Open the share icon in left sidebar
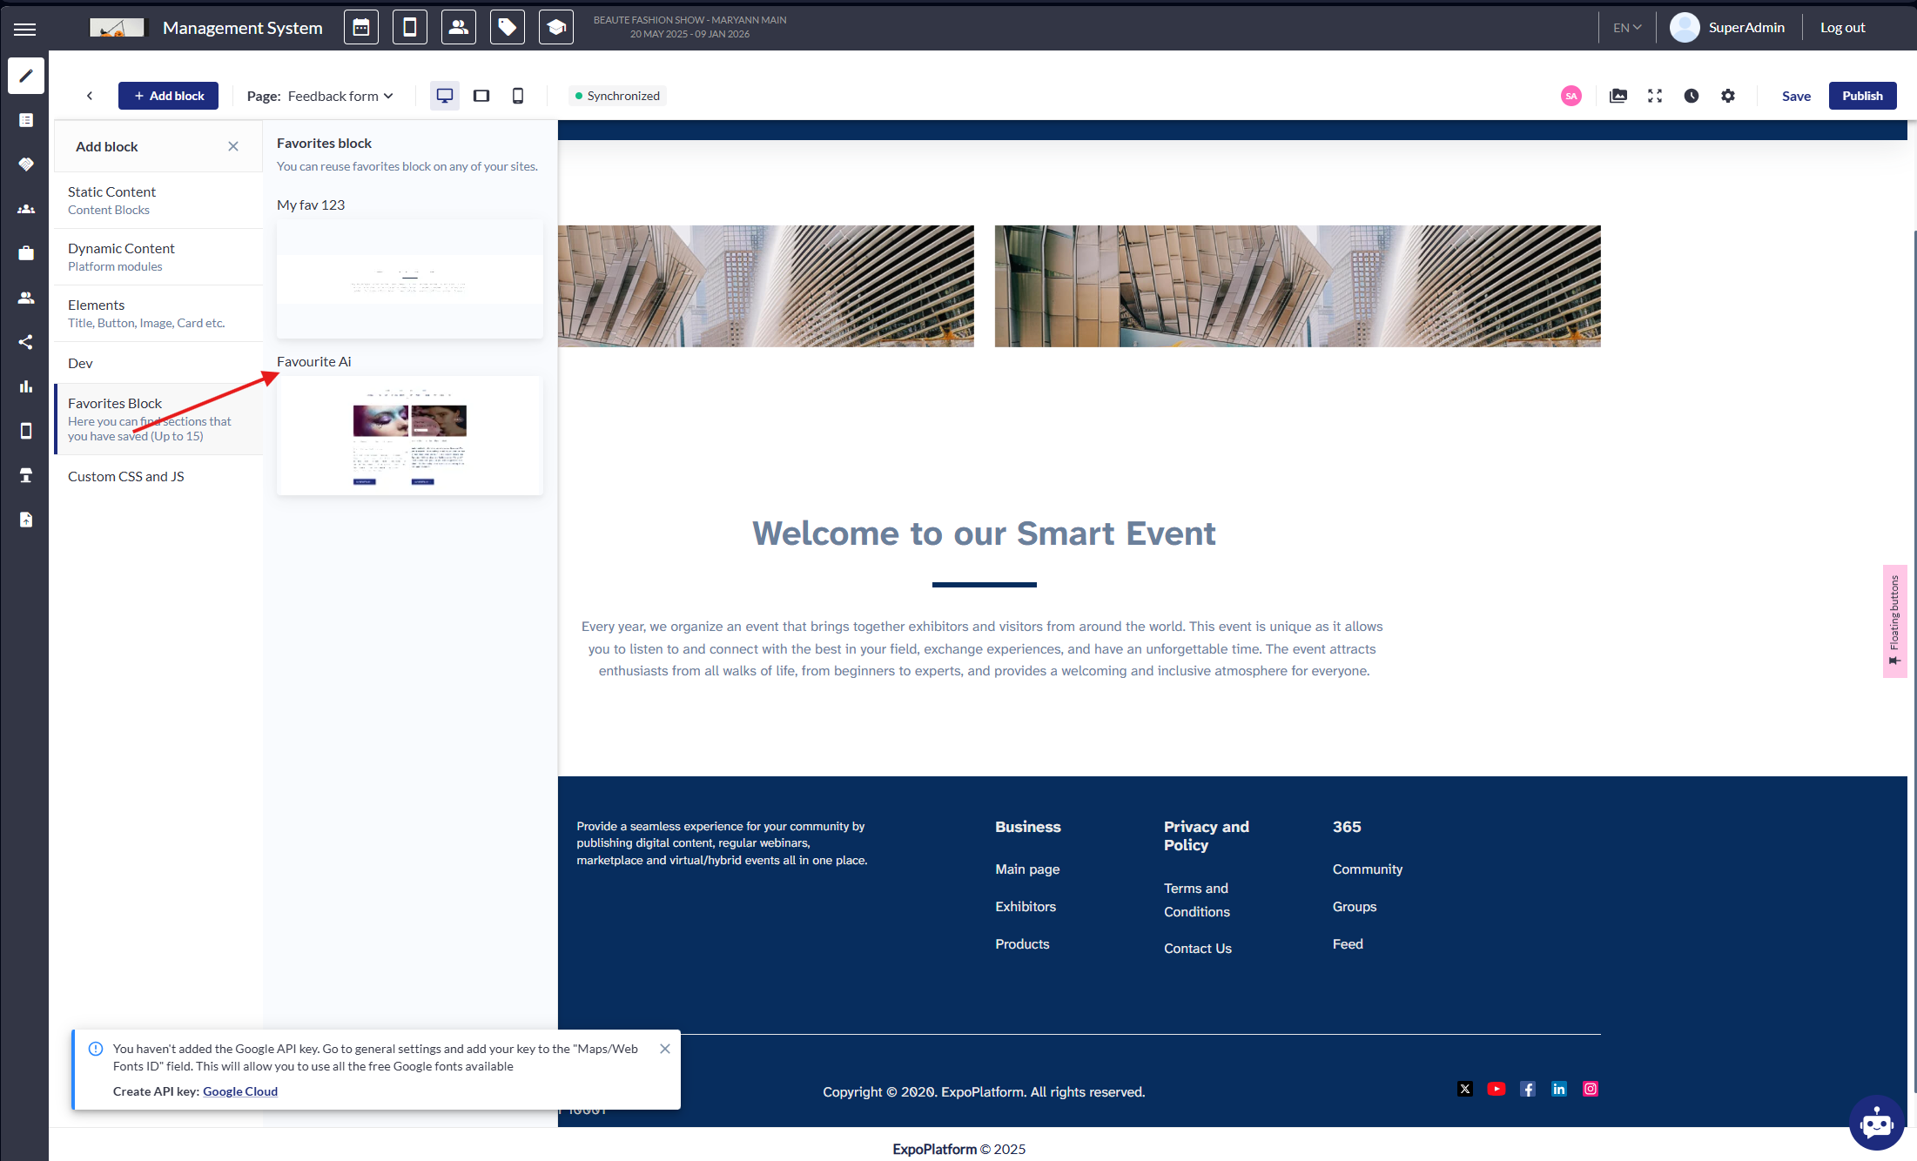The width and height of the screenshot is (1917, 1161). tap(26, 342)
